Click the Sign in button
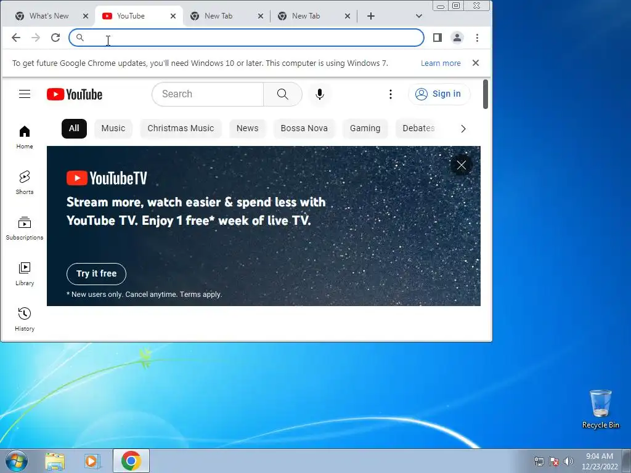631x473 pixels. pyautogui.click(x=439, y=94)
